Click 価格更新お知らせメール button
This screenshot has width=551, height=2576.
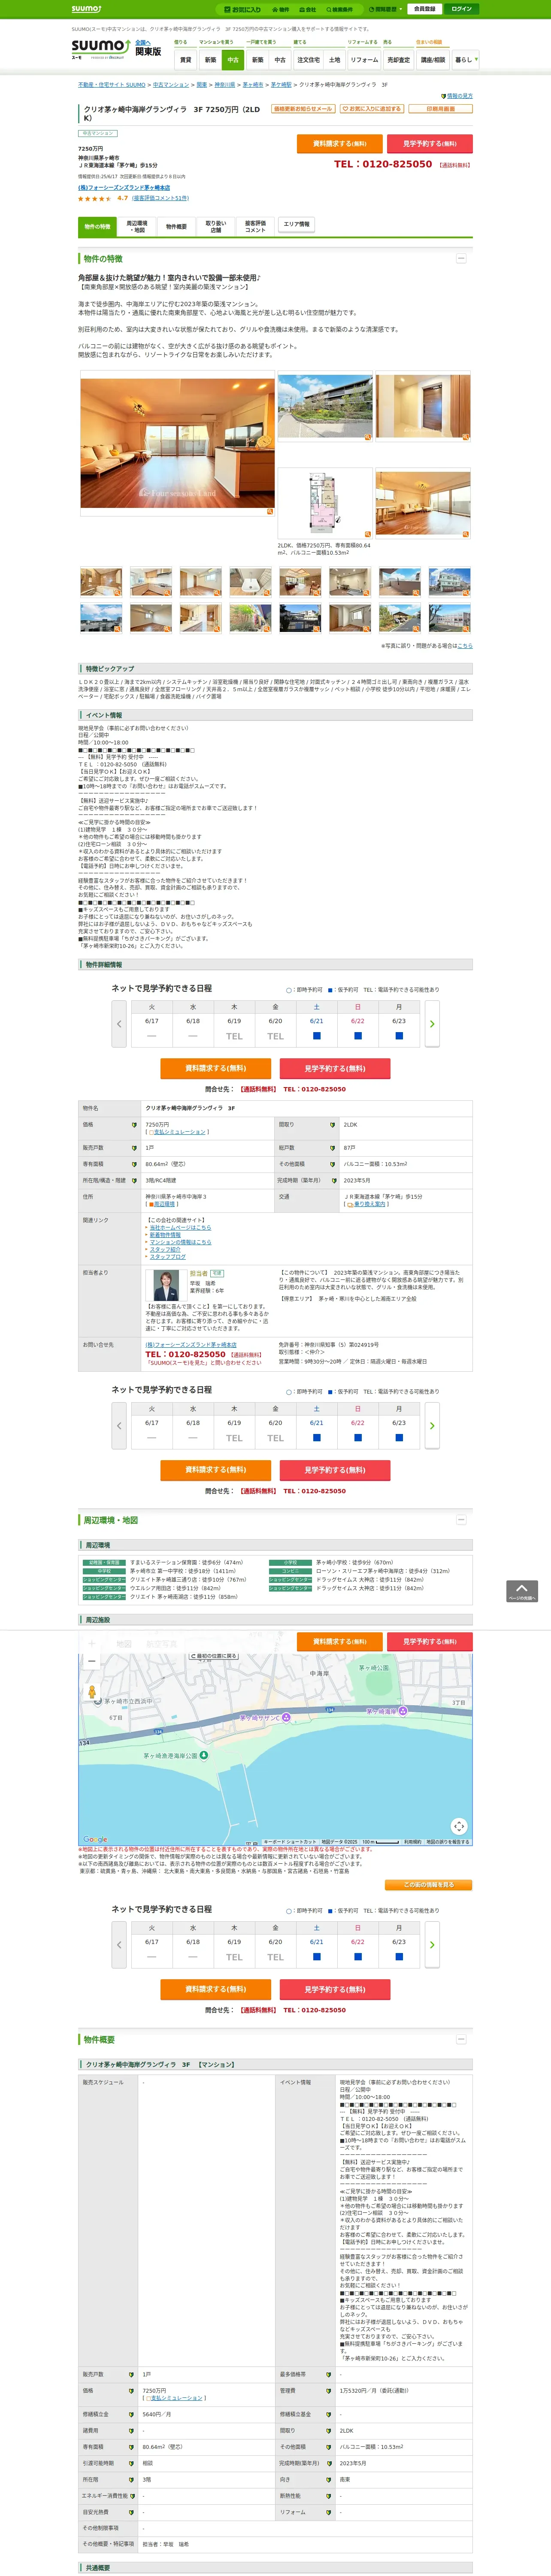pyautogui.click(x=303, y=109)
